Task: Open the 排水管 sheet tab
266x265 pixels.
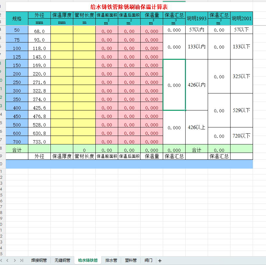Action: click(x=111, y=260)
